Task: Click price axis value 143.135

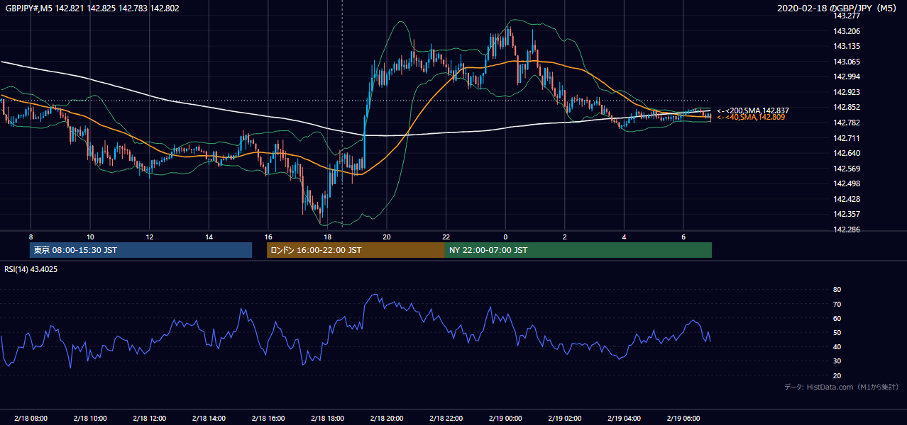Action: (847, 47)
